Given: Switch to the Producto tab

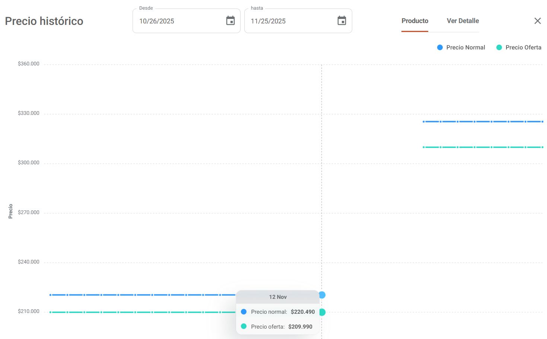Looking at the screenshot, I should tap(414, 21).
